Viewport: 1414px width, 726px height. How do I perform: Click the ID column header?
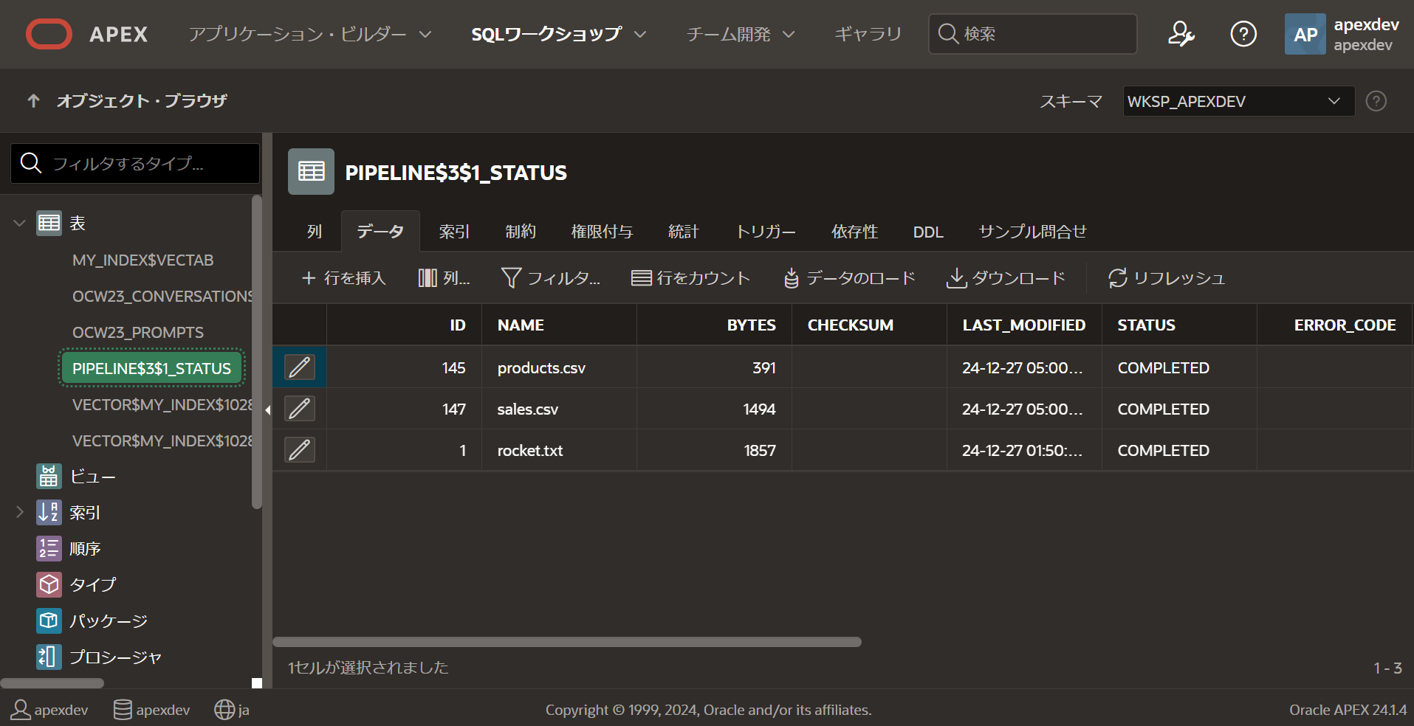[404, 325]
